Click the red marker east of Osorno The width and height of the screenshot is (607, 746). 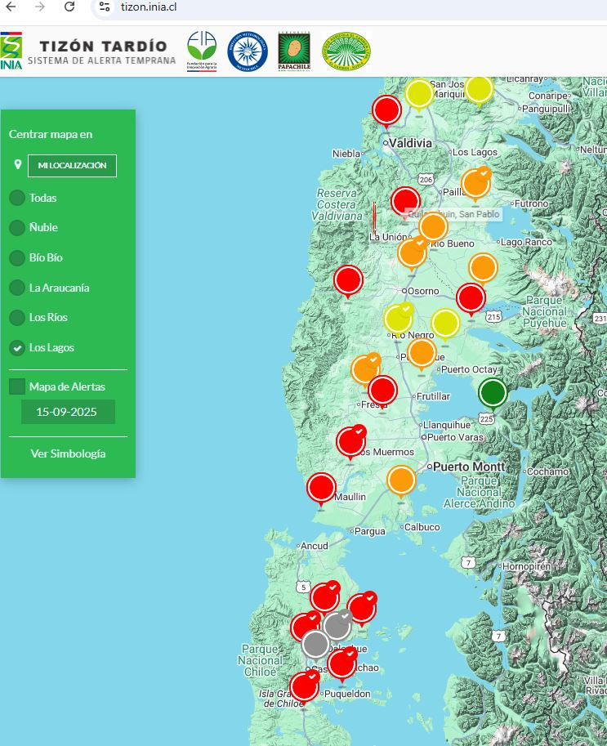coord(471,298)
